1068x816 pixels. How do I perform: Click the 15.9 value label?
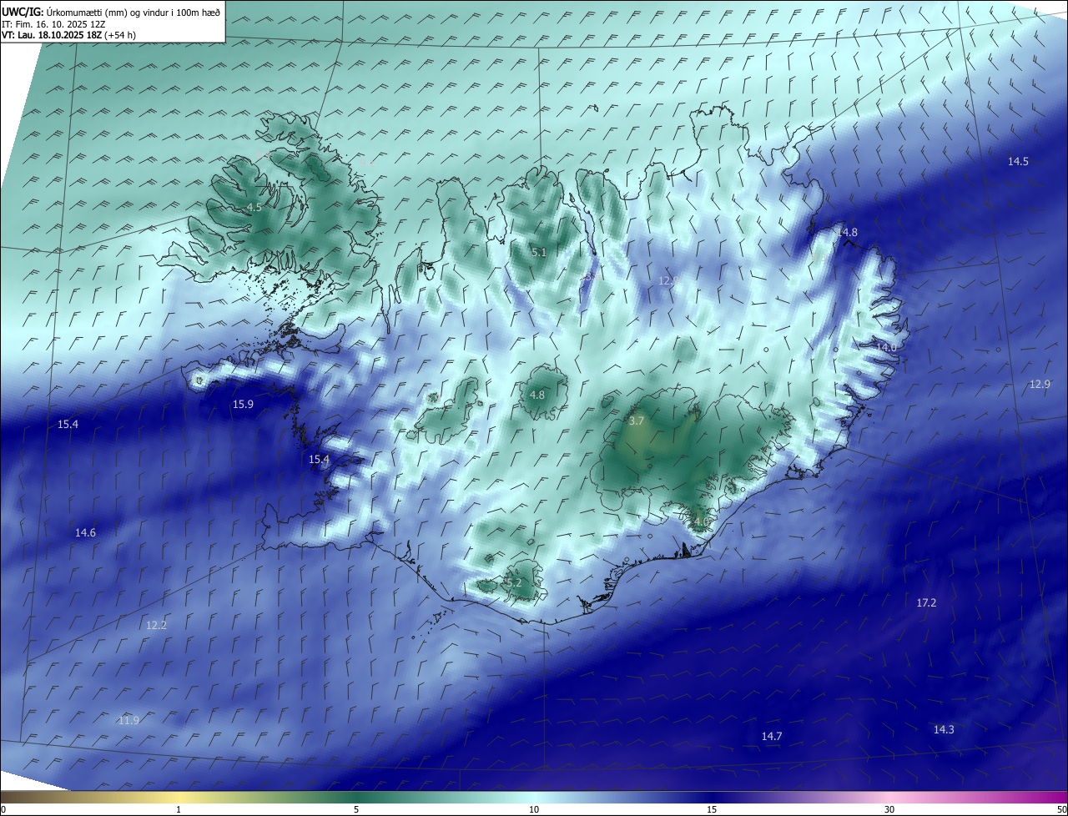pos(243,405)
